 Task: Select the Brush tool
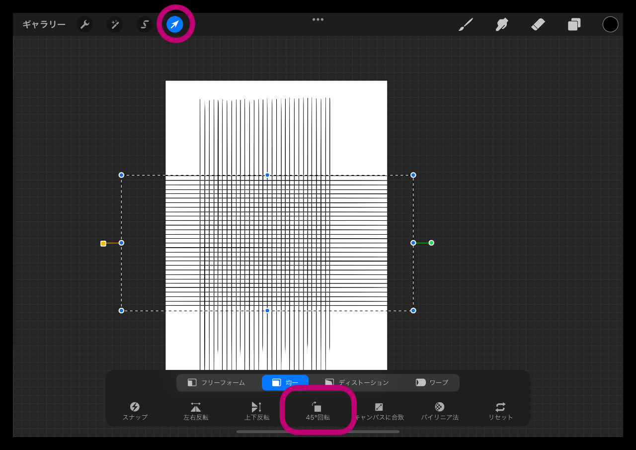[x=466, y=24]
